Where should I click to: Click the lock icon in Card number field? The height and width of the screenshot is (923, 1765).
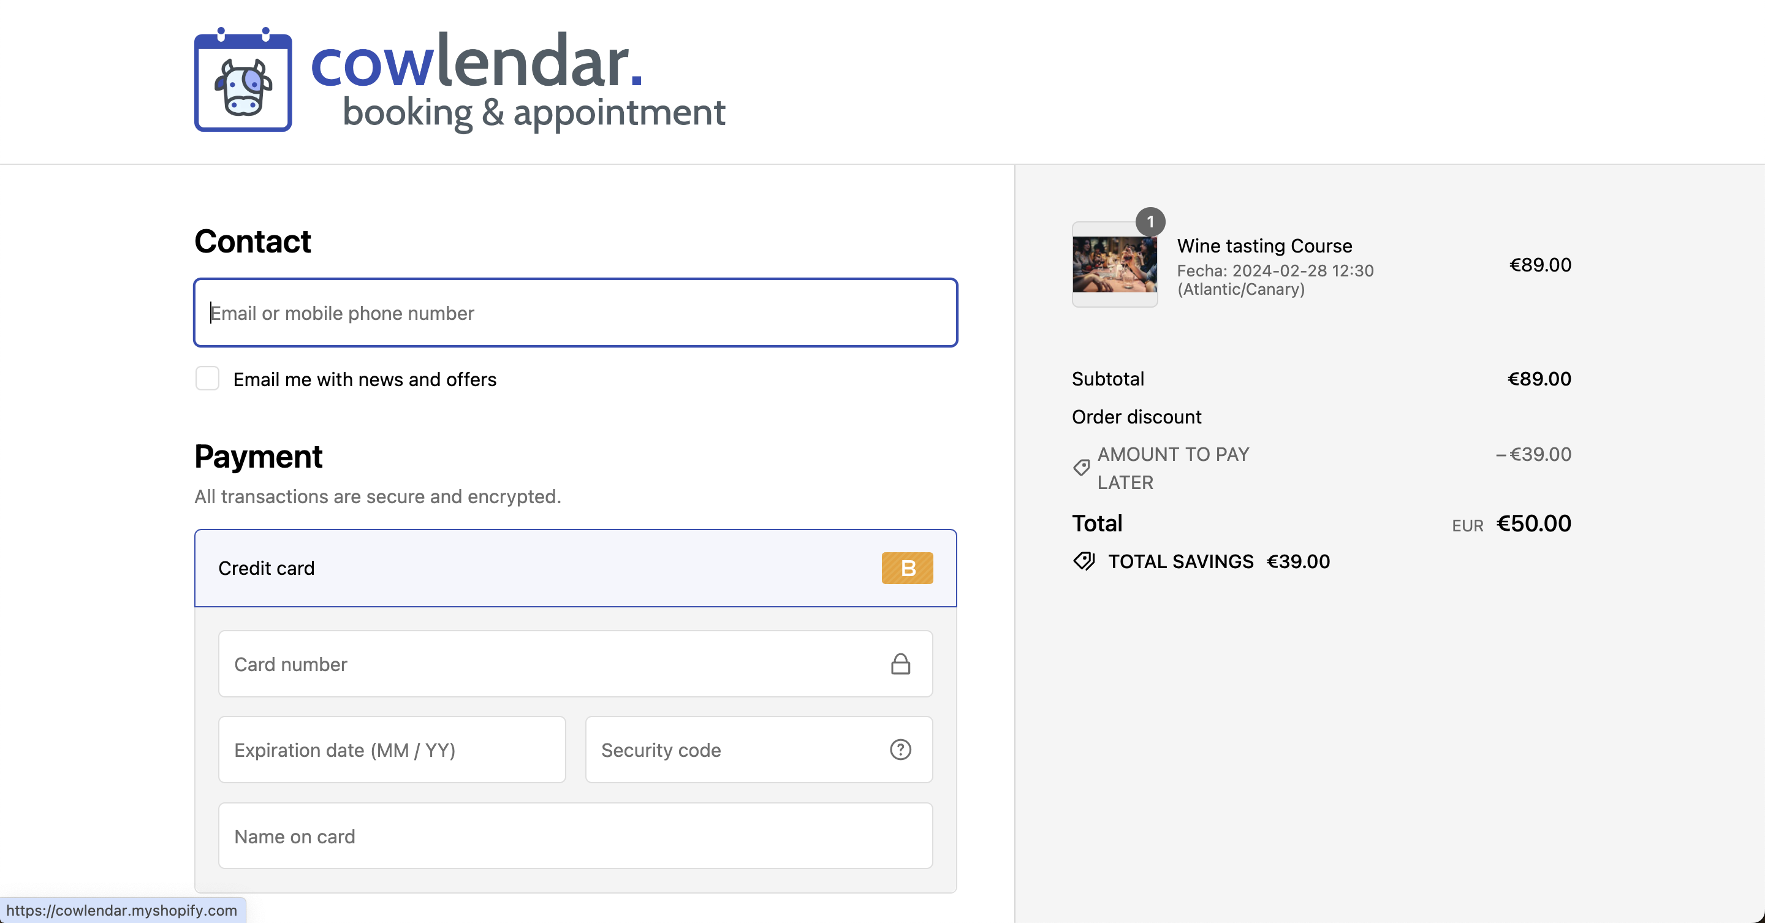900,664
